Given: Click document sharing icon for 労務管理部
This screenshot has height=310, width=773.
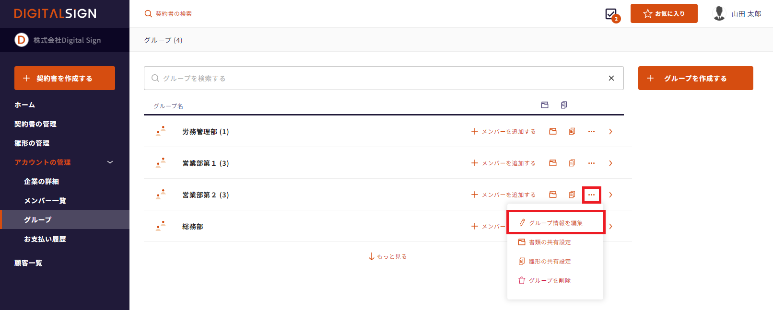Looking at the screenshot, I should [553, 131].
